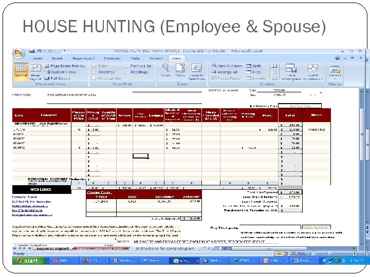Image resolution: width=370 pixels, height=277 pixels.
Task: Save the workbook from Quick Access toolbar
Action: point(32,51)
